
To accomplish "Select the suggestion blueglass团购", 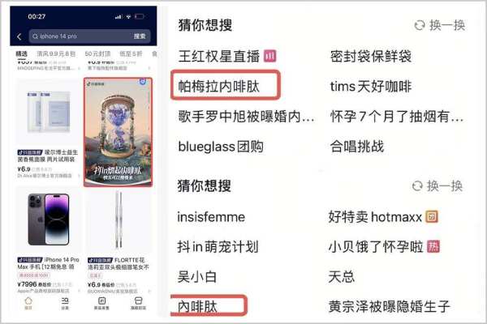I will coord(221,147).
